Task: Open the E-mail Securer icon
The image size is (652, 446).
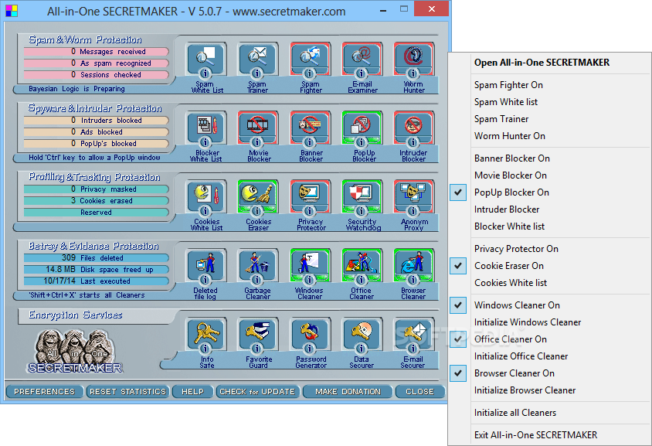Action: coord(414,335)
